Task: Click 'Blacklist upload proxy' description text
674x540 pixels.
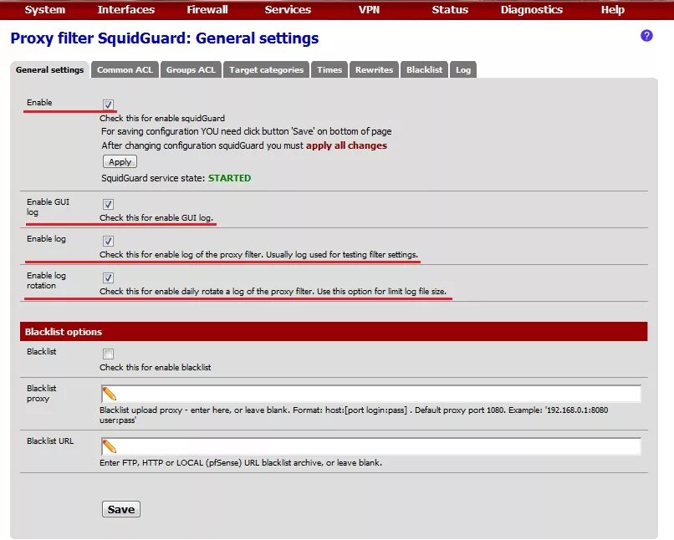Action: coord(354,415)
